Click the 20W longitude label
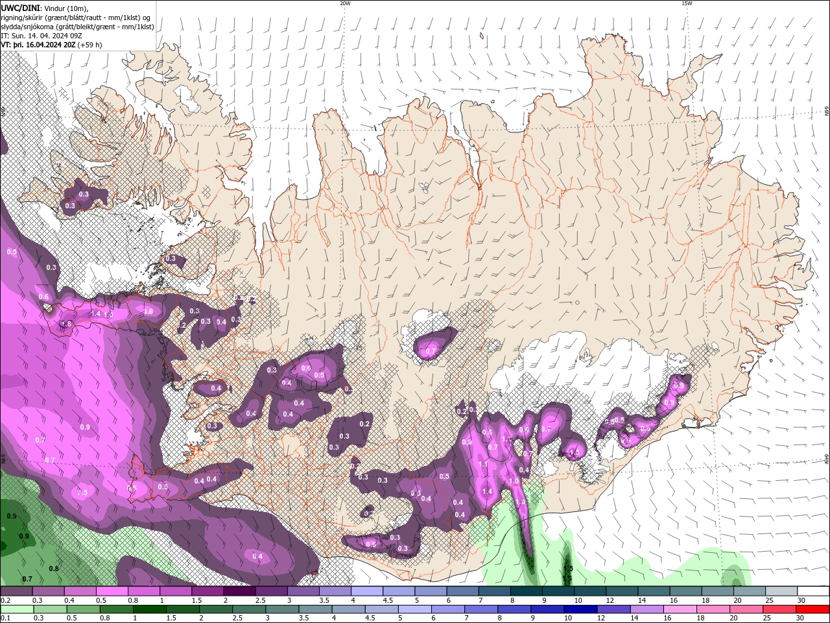This screenshot has width=830, height=623. (345, 3)
